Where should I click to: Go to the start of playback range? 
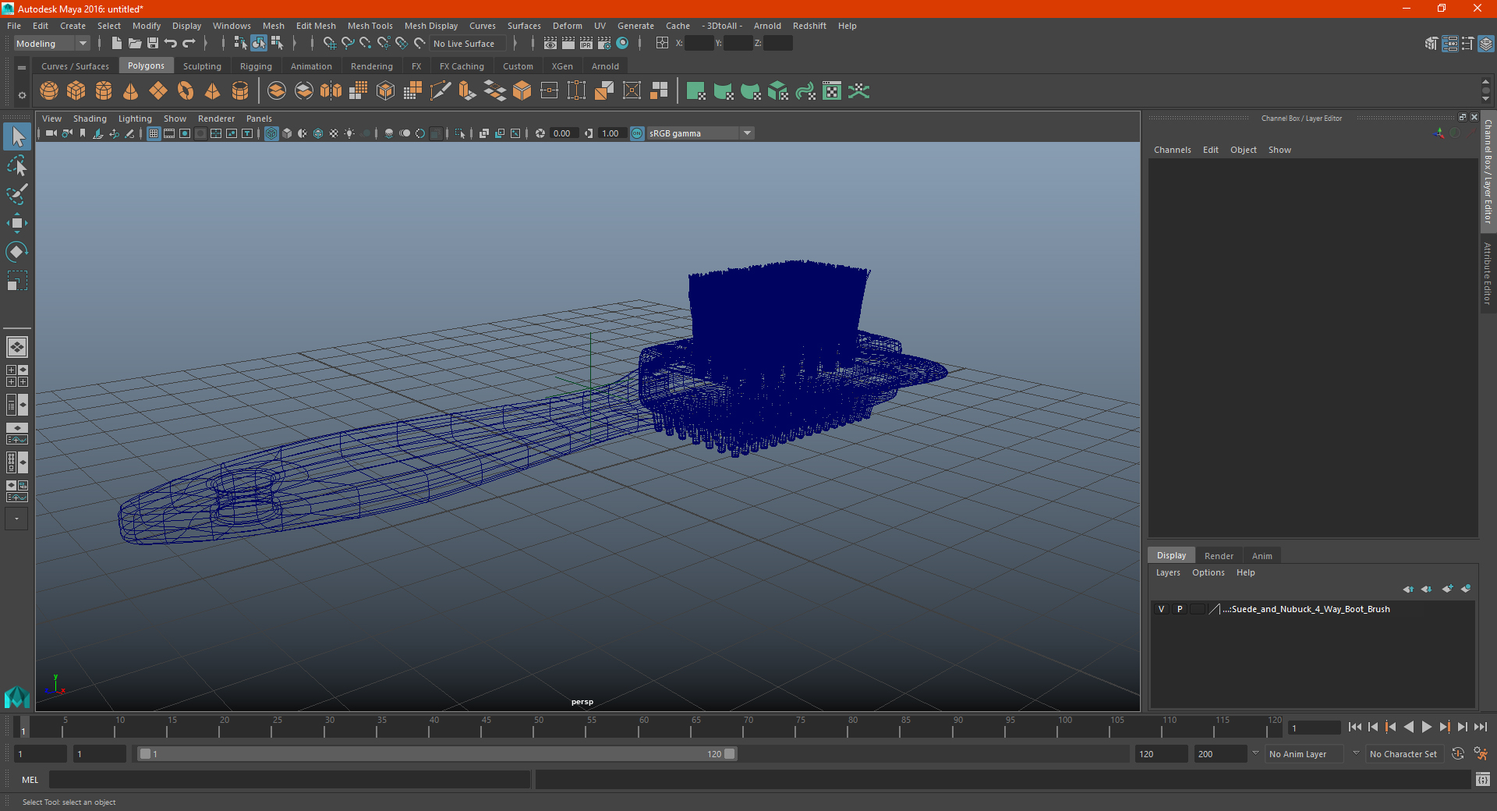1355,727
